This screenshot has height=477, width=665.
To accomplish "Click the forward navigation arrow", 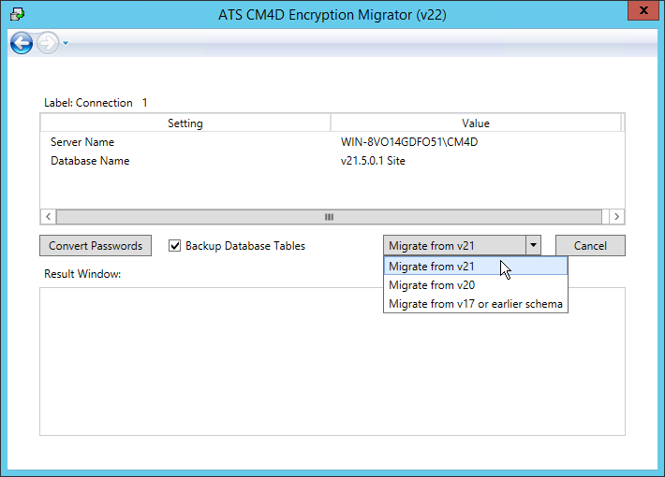I will (x=47, y=43).
